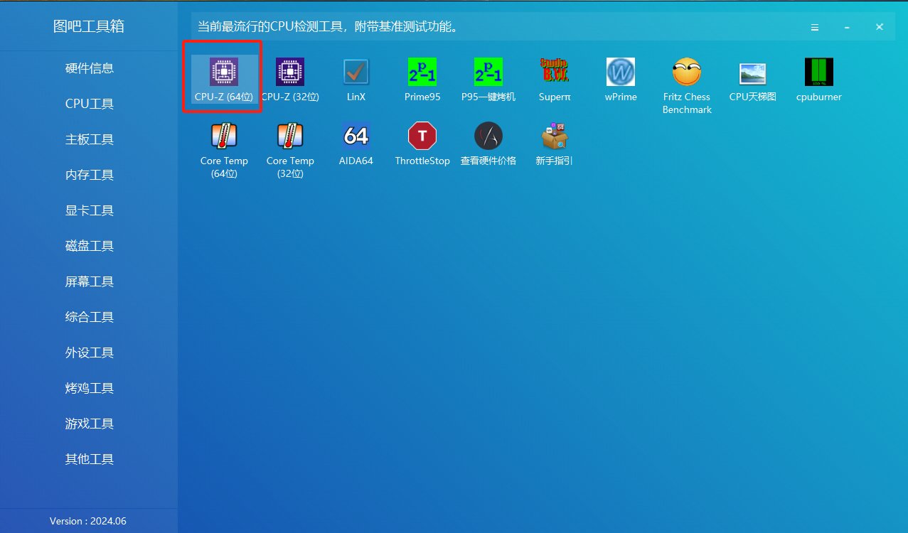This screenshot has height=533, width=908.
Task: Click Version : 2024.06 label
Action: 88,521
